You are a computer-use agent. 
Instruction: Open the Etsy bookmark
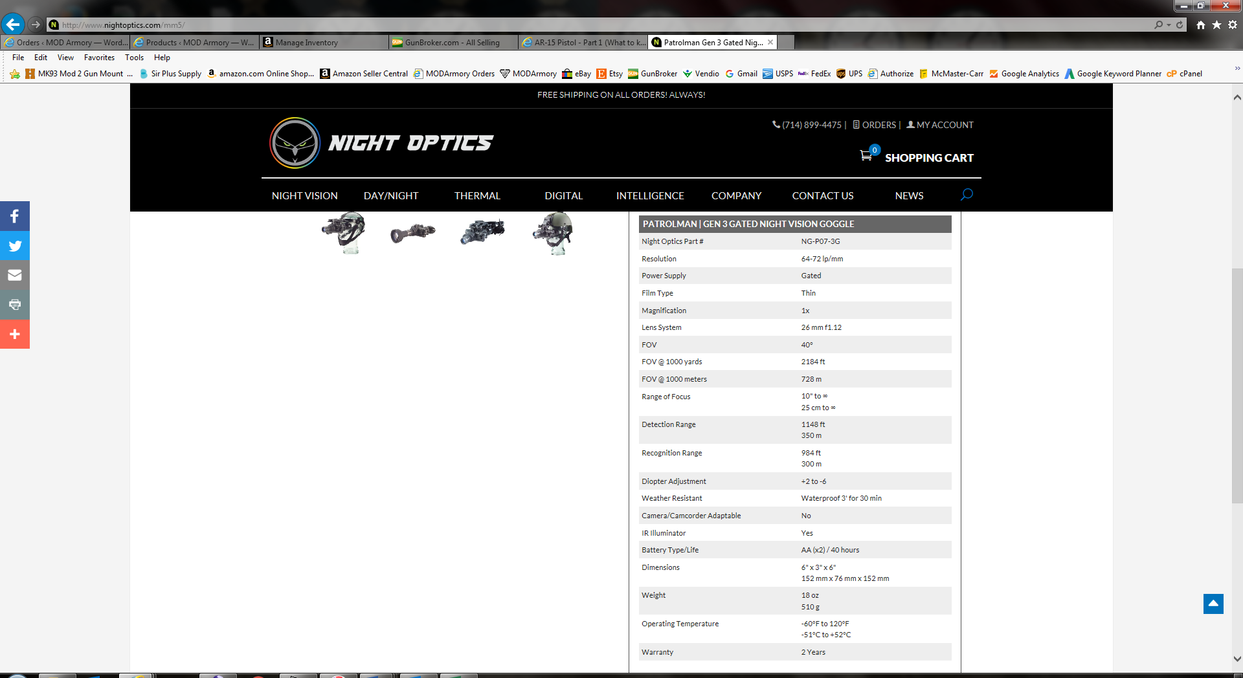tap(609, 74)
